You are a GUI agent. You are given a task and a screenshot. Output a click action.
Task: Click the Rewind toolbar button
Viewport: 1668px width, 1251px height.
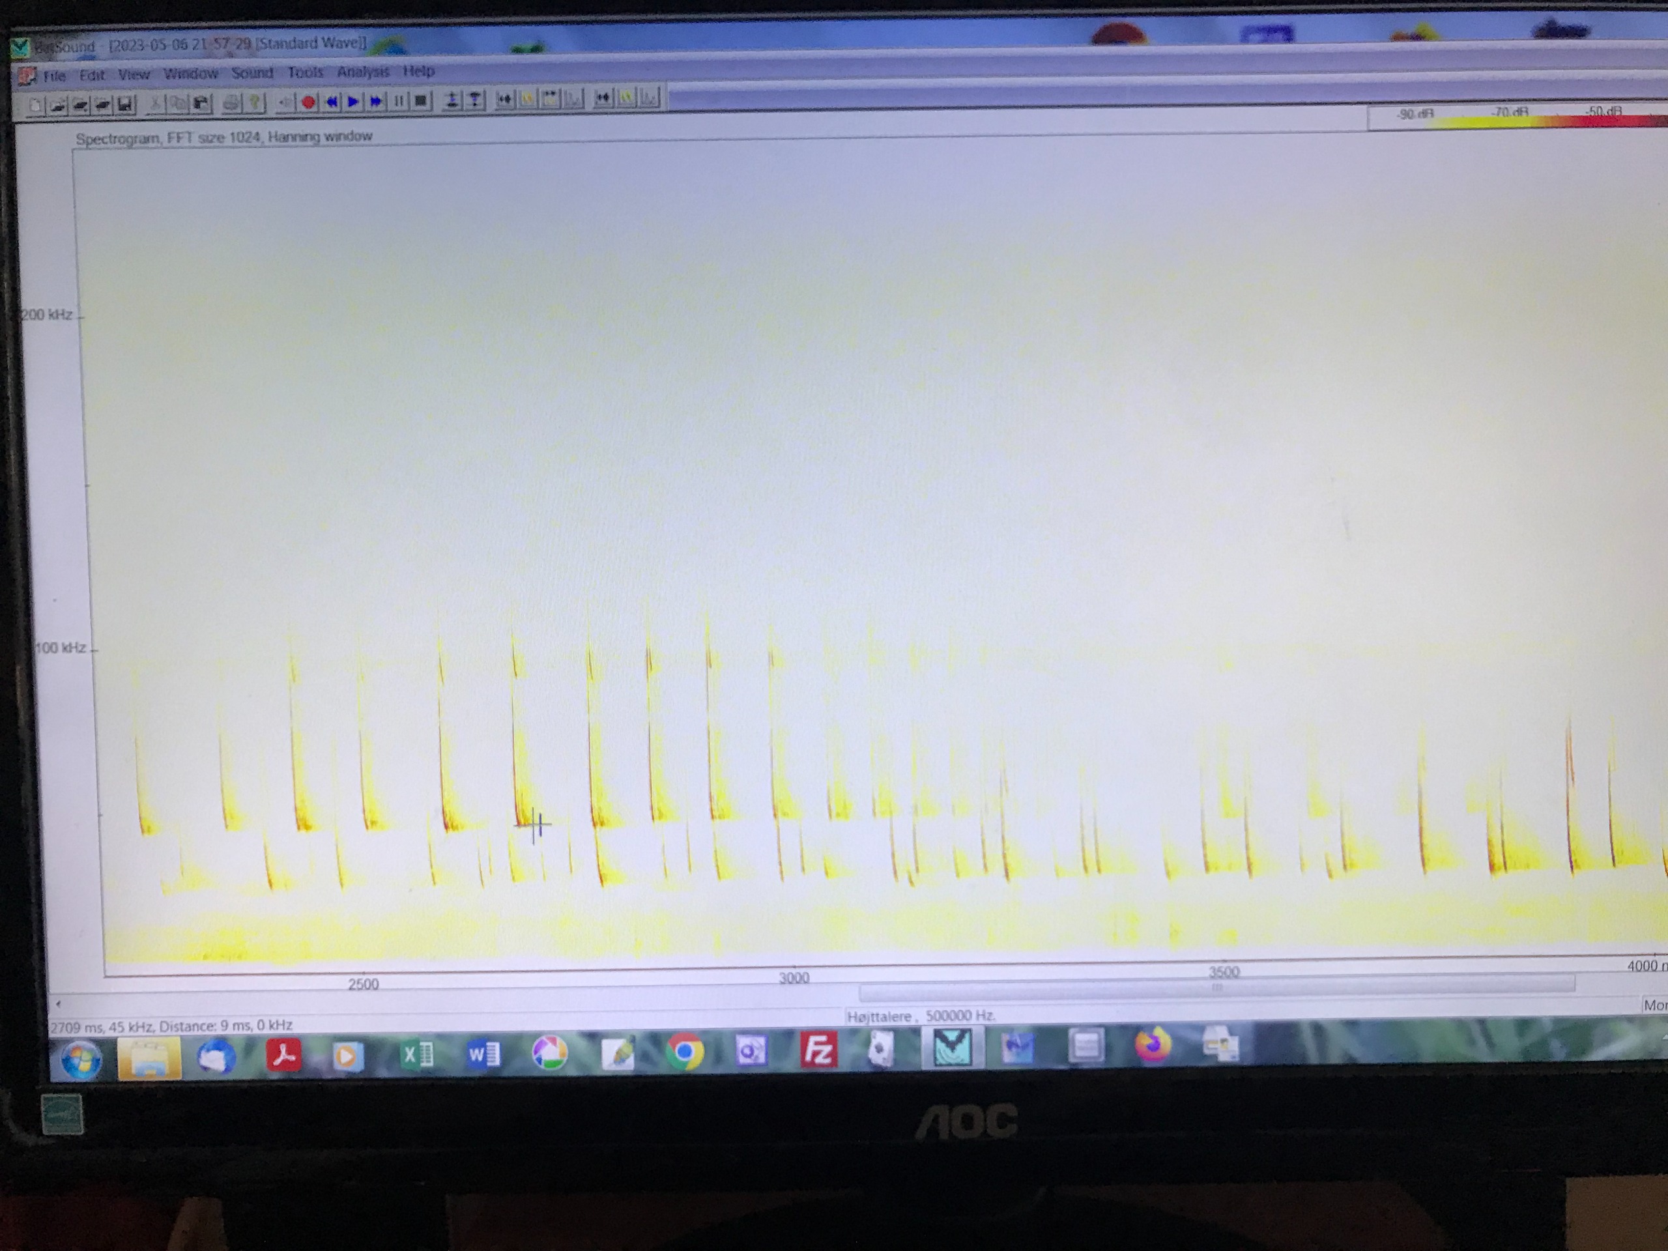click(x=331, y=102)
